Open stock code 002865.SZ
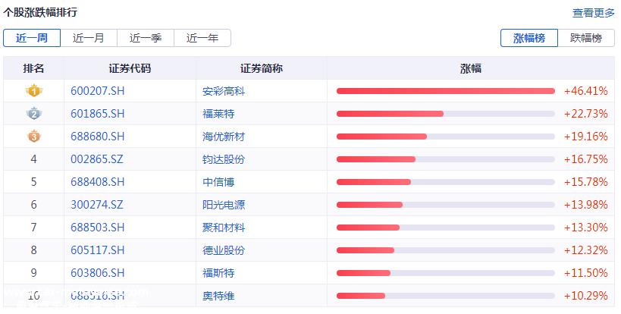 pos(97,159)
